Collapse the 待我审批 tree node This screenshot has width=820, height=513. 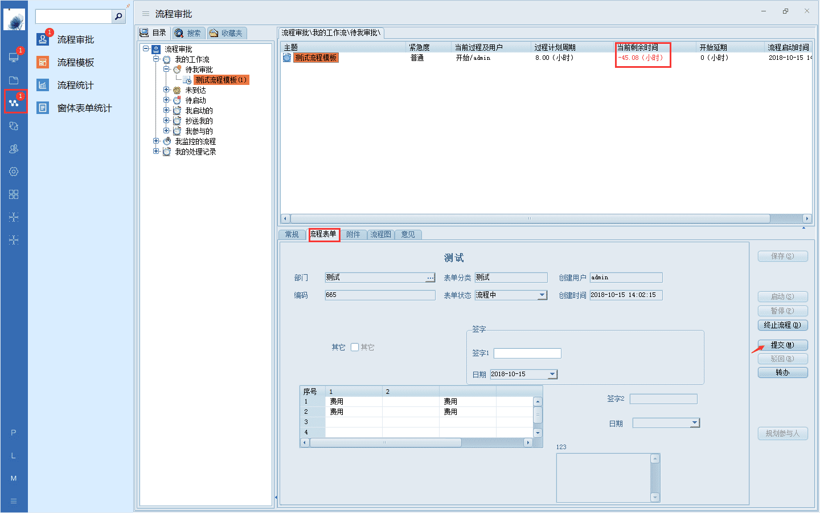166,70
